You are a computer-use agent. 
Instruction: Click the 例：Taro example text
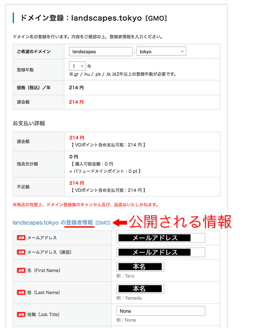point(125,276)
